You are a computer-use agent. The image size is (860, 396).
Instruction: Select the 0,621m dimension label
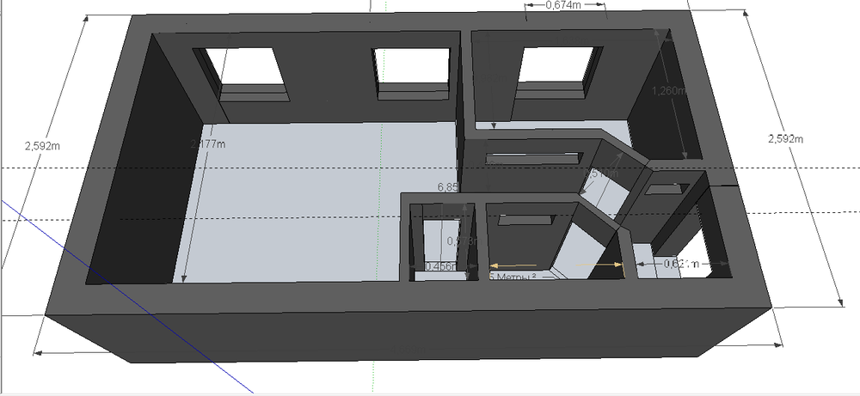pyautogui.click(x=680, y=264)
